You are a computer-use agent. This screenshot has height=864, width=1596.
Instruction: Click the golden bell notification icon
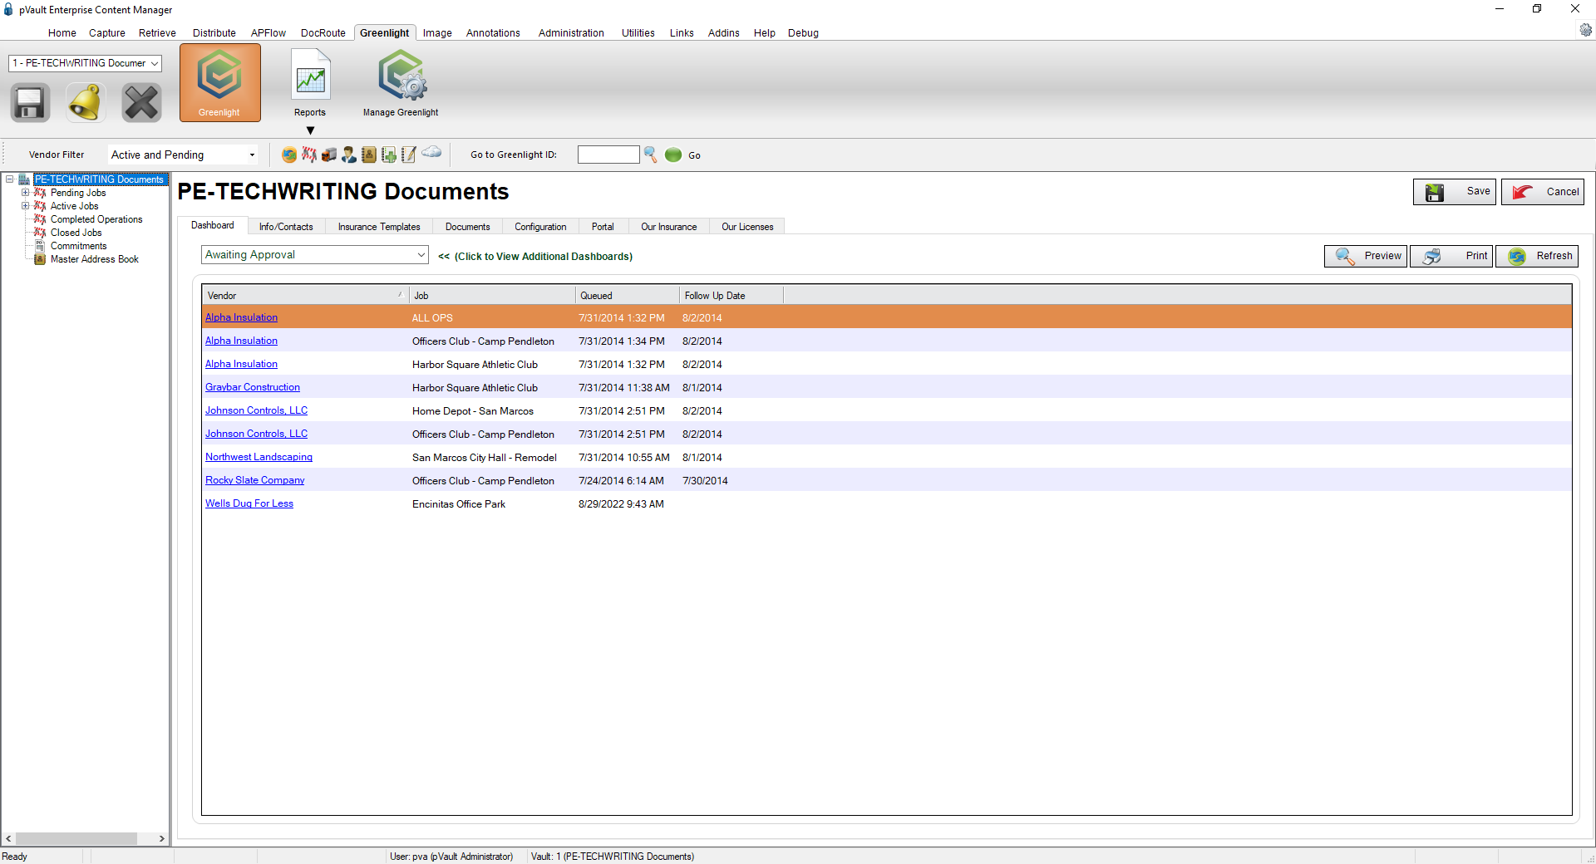(86, 103)
